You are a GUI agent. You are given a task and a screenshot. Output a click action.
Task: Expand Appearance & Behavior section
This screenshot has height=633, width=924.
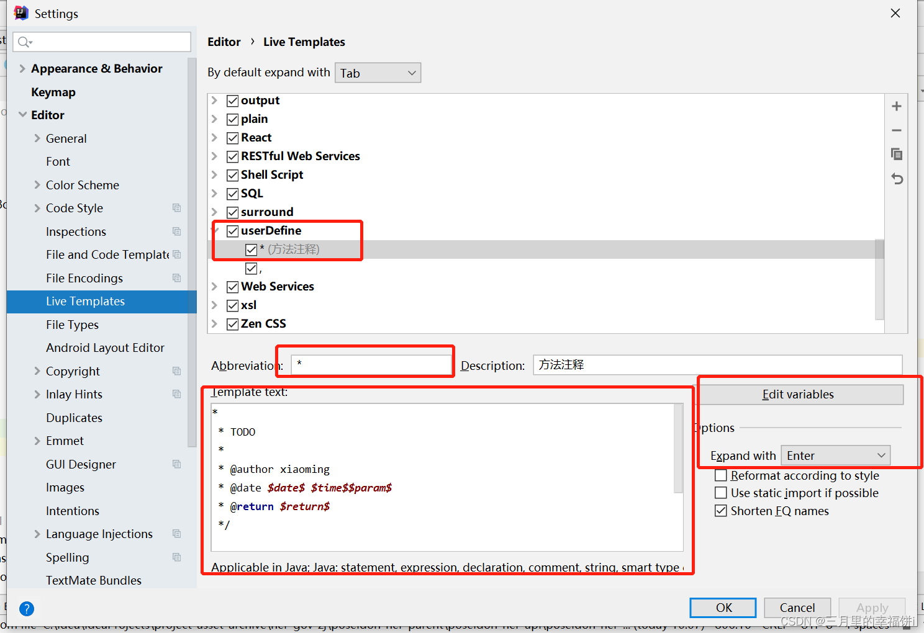coord(22,68)
